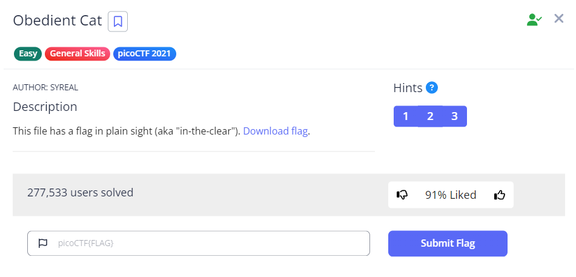Click the flag icon in input box
The height and width of the screenshot is (277, 576).
[x=42, y=244]
